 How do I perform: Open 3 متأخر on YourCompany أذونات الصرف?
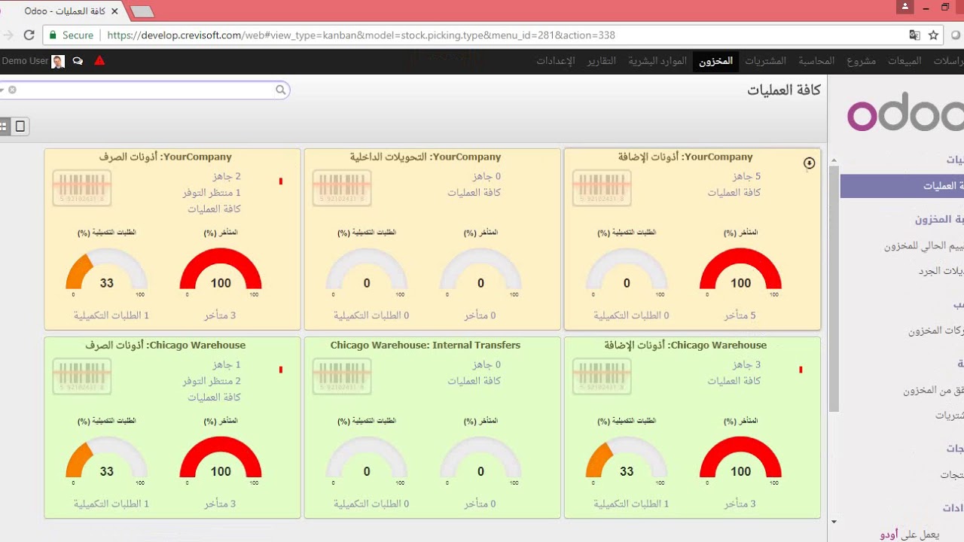coord(221,316)
